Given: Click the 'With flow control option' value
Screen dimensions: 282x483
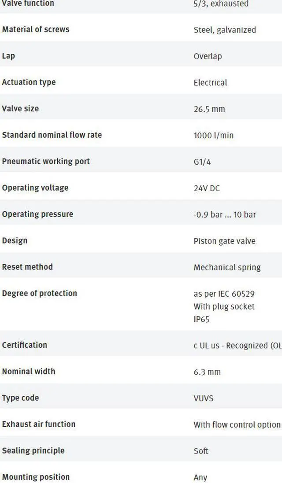Looking at the screenshot, I should [237, 425].
